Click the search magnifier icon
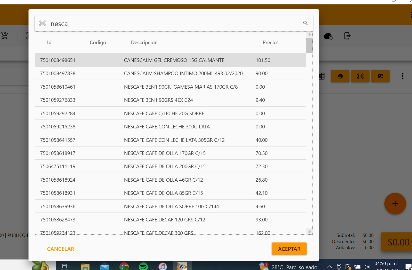 click(305, 23)
